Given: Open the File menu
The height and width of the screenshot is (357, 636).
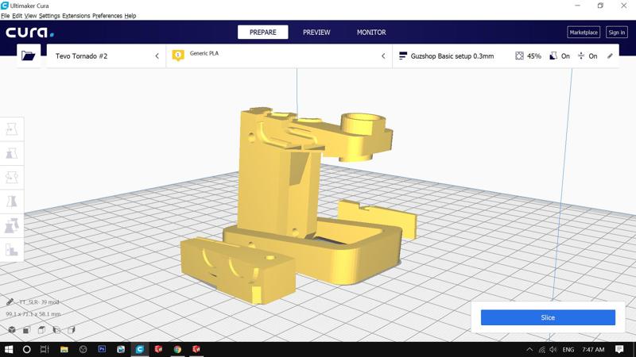Looking at the screenshot, I should pyautogui.click(x=6, y=16).
